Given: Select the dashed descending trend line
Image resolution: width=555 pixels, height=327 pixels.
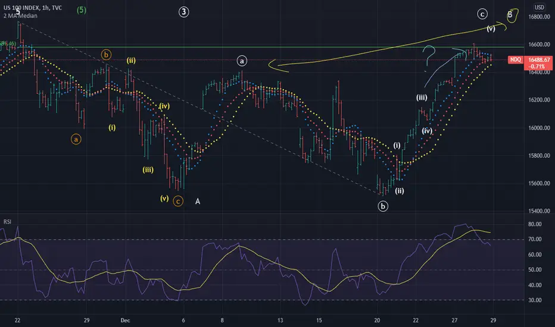Looking at the screenshot, I should [198, 108].
